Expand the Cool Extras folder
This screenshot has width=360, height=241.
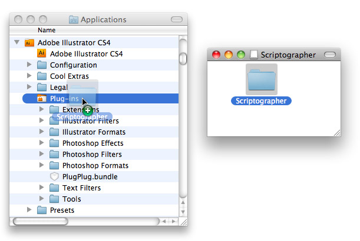click(x=29, y=76)
